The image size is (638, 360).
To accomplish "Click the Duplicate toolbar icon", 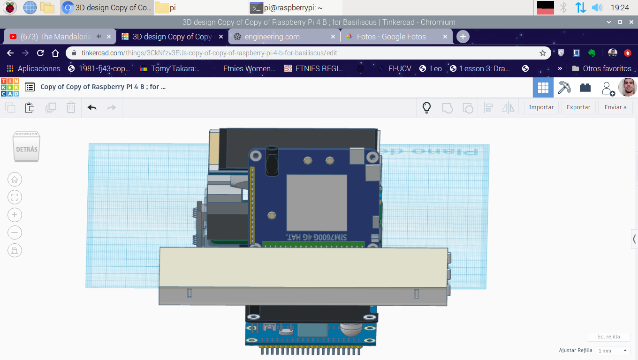I will coord(50,108).
